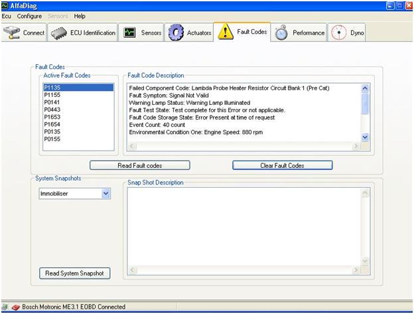Viewport: 414px width, 314px height.
Task: Switch to the Dyno tab
Action: (x=347, y=33)
